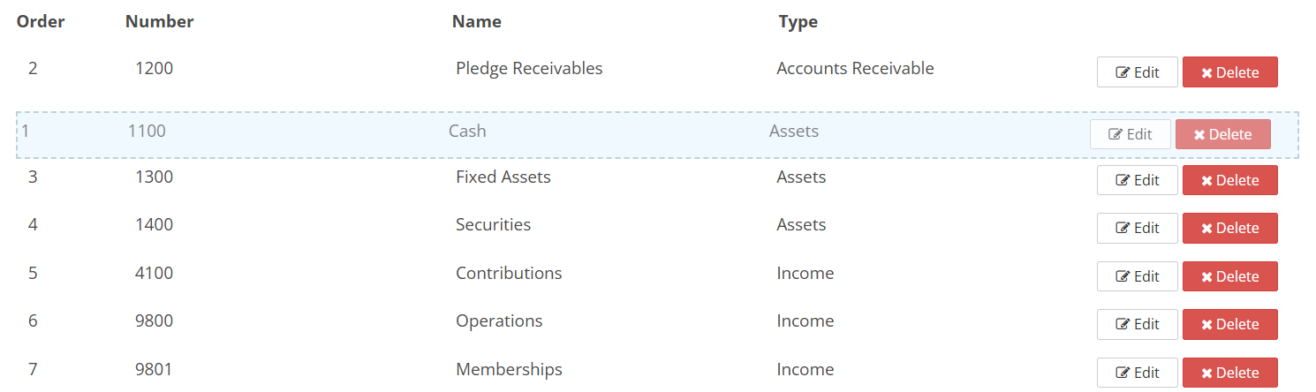Open Edit for the Securities account
The height and width of the screenshot is (392, 1316).
click(1137, 228)
